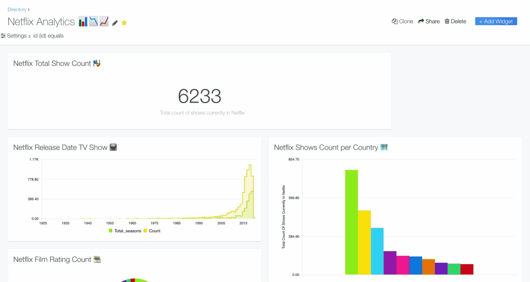Viewport: 530px width, 282px height.
Task: Click the 6233 total show count
Action: [x=200, y=96]
